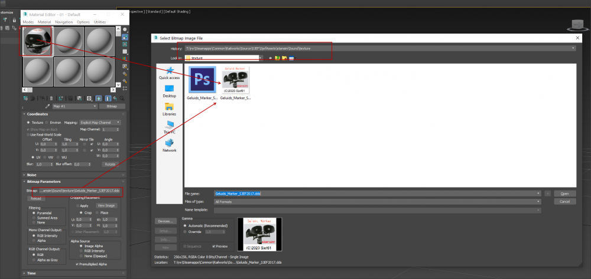Click the Open button

point(564,193)
